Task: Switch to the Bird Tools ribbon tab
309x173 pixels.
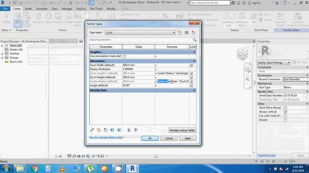Action: 96,9
